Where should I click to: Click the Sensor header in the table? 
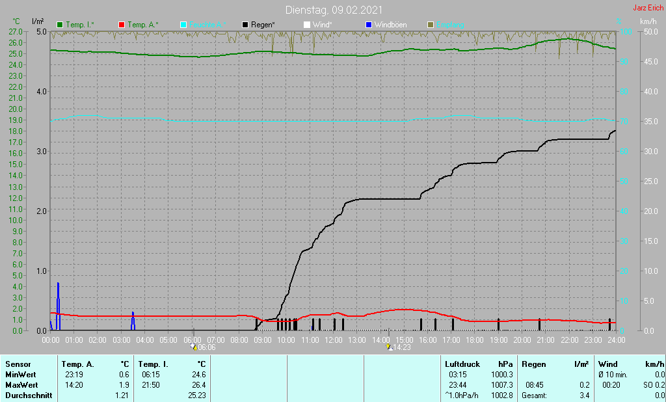[18, 364]
